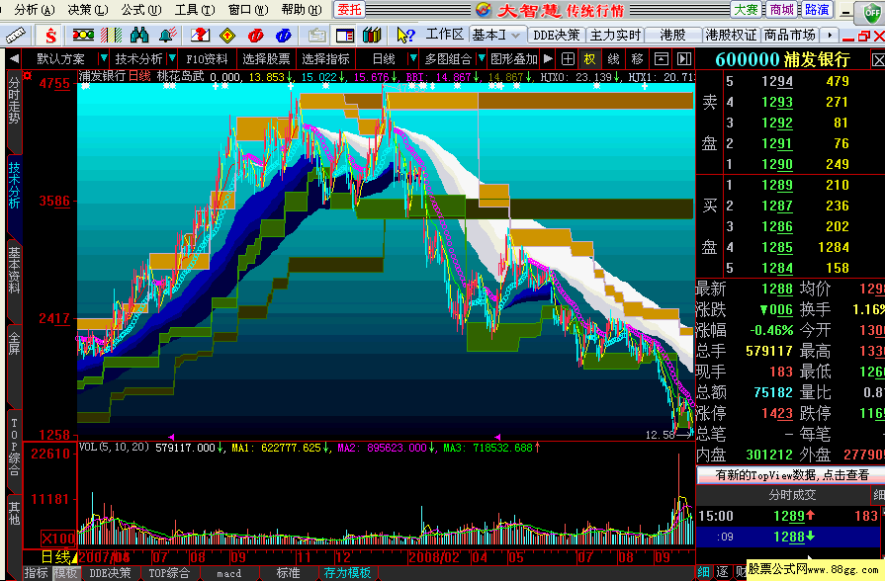Screen dimensions: 885x581
Task: Open the 帮助(H) menu
Action: point(302,10)
